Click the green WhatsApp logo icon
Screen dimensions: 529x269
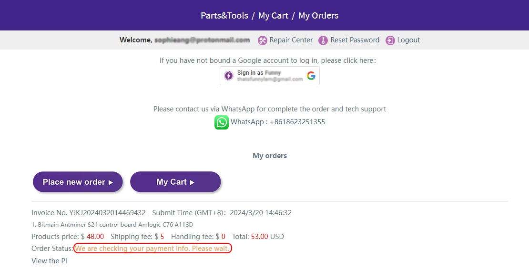pyautogui.click(x=222, y=122)
